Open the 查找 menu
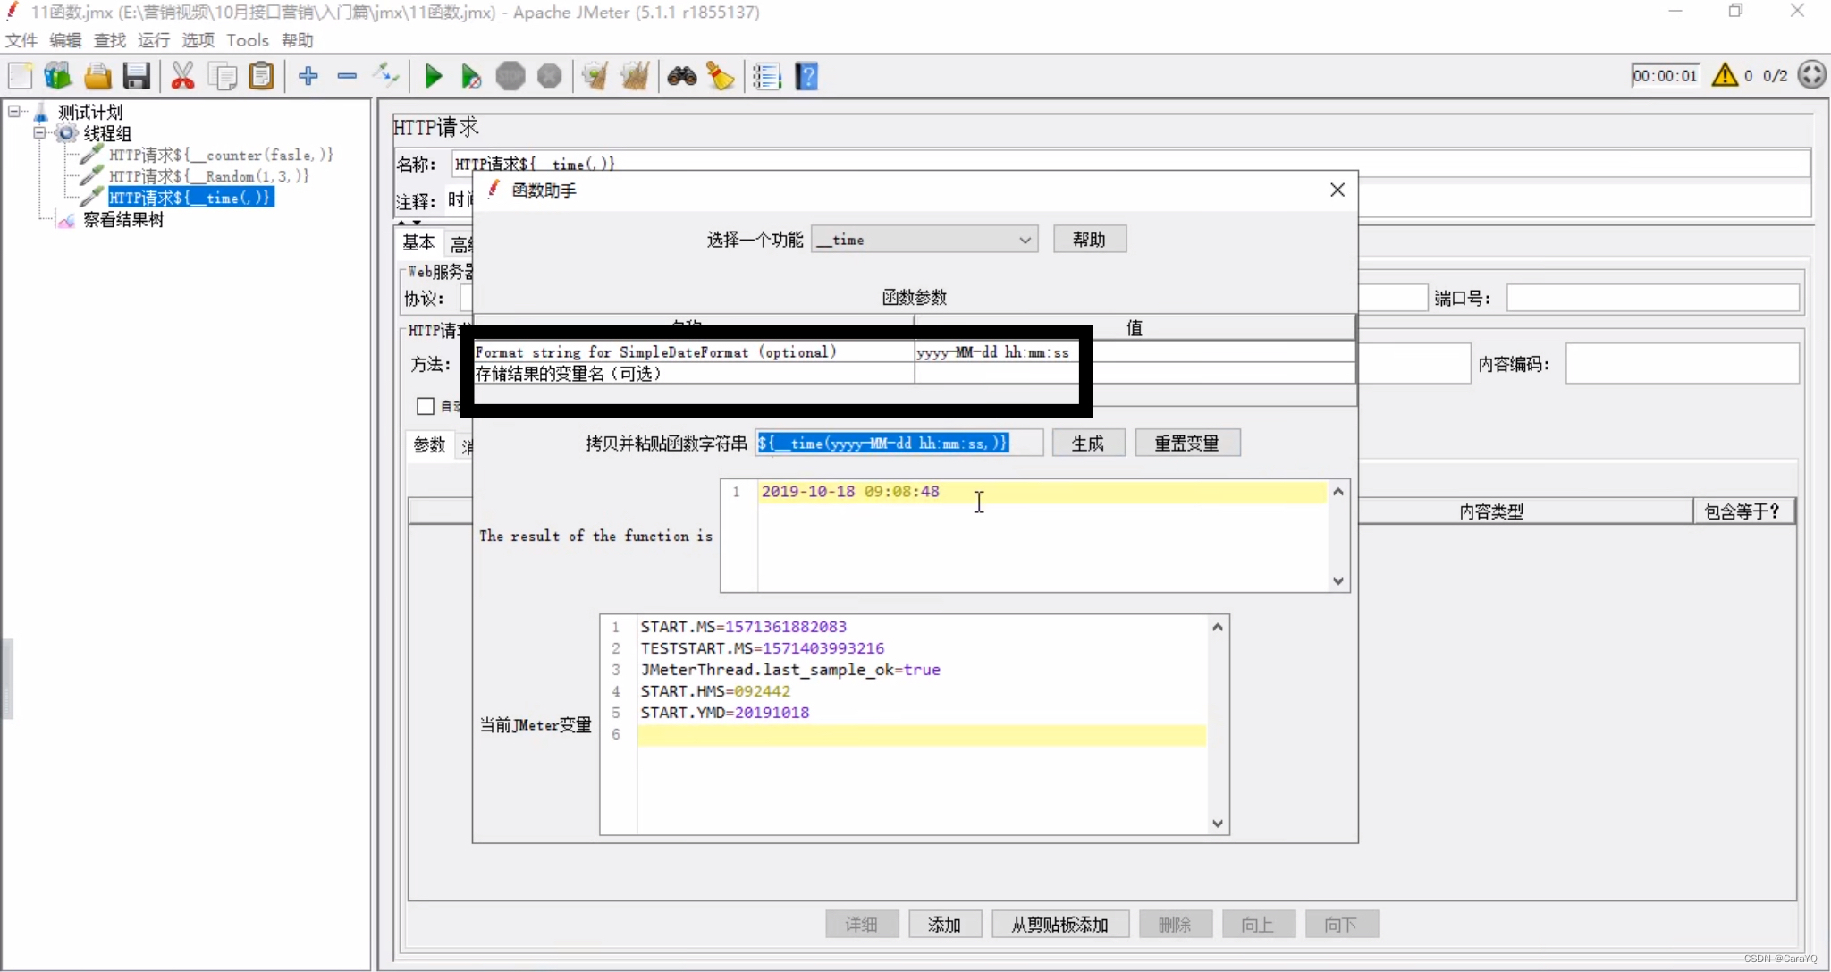Viewport: 1831px width, 972px height. [x=110, y=40]
